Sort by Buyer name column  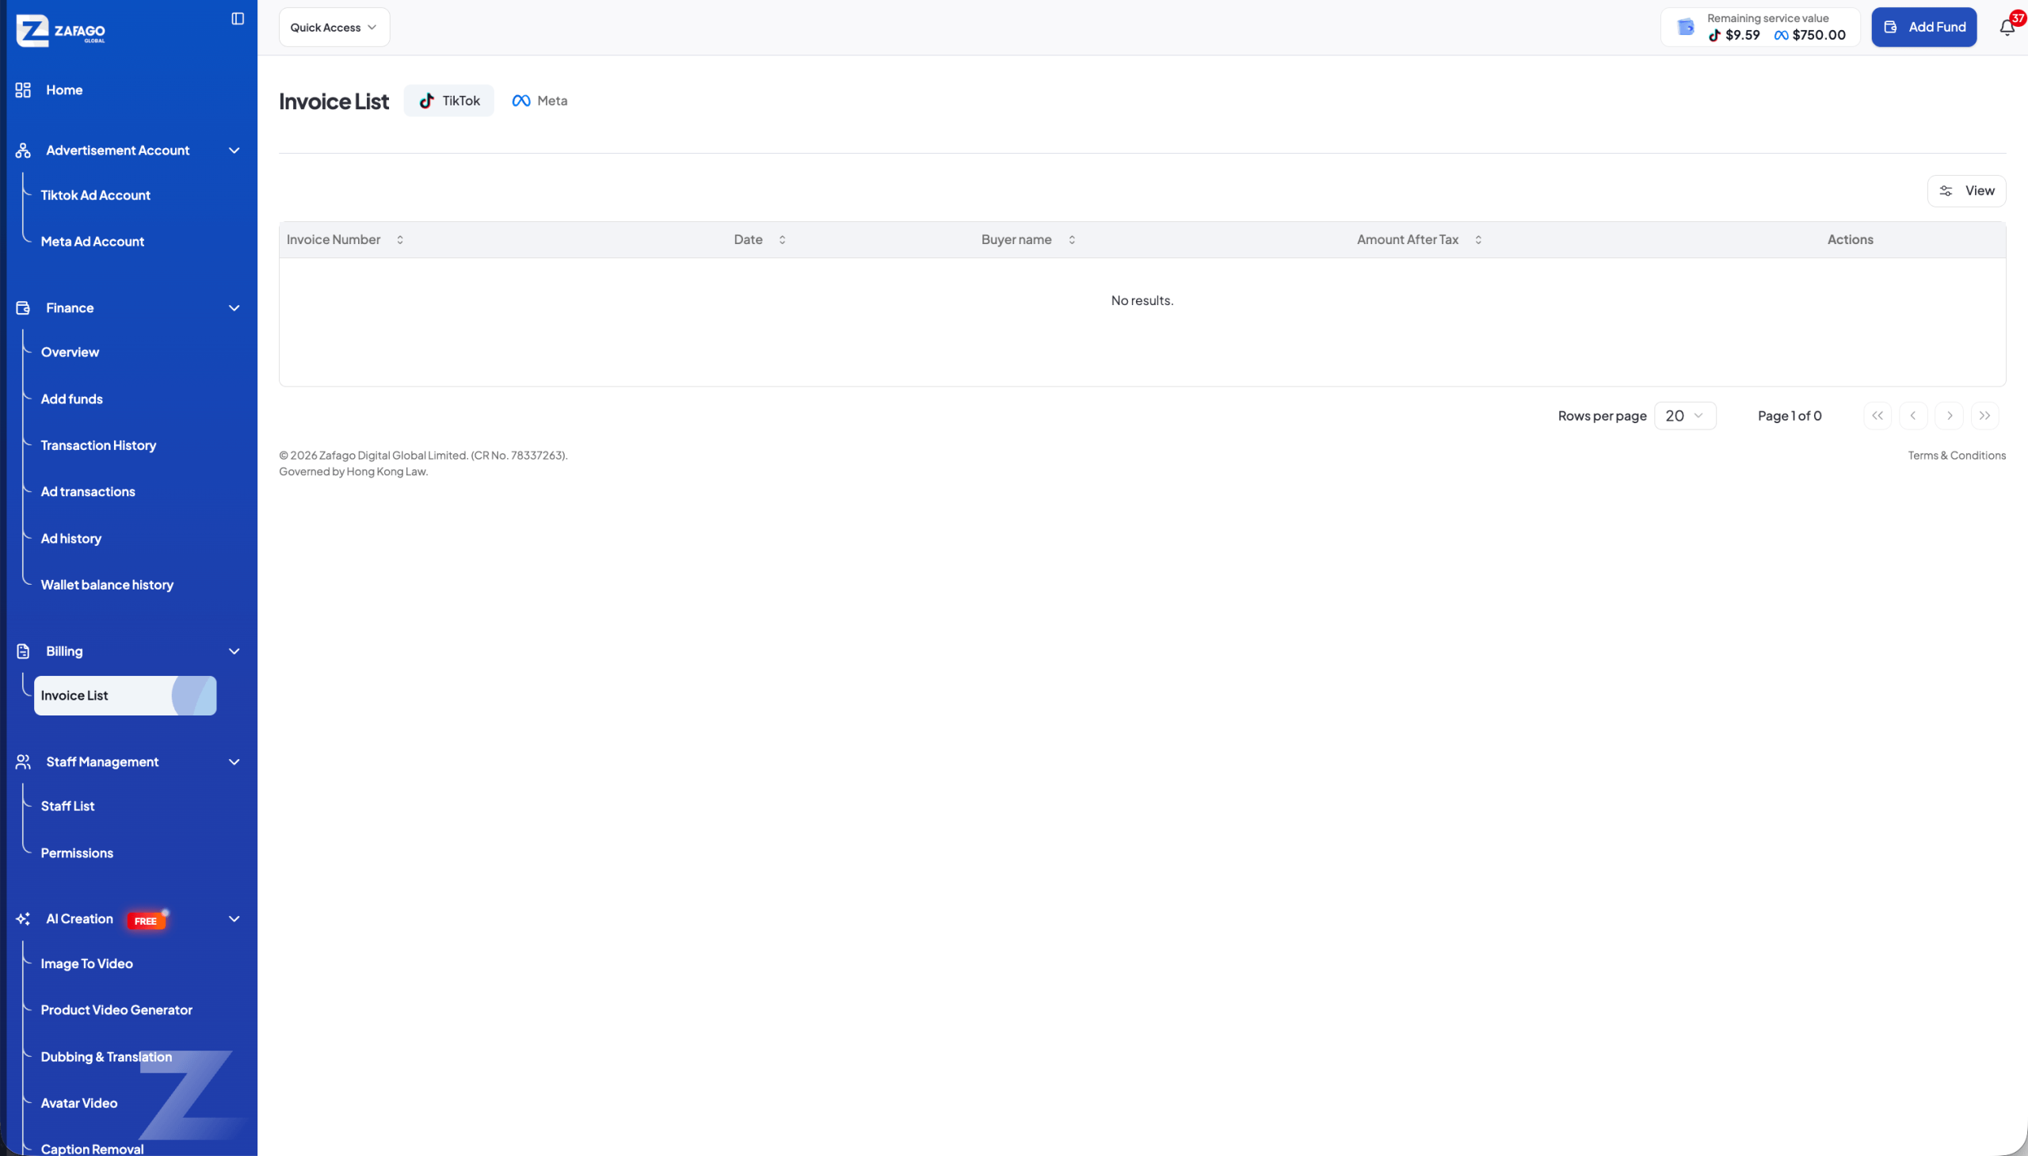pos(1072,240)
